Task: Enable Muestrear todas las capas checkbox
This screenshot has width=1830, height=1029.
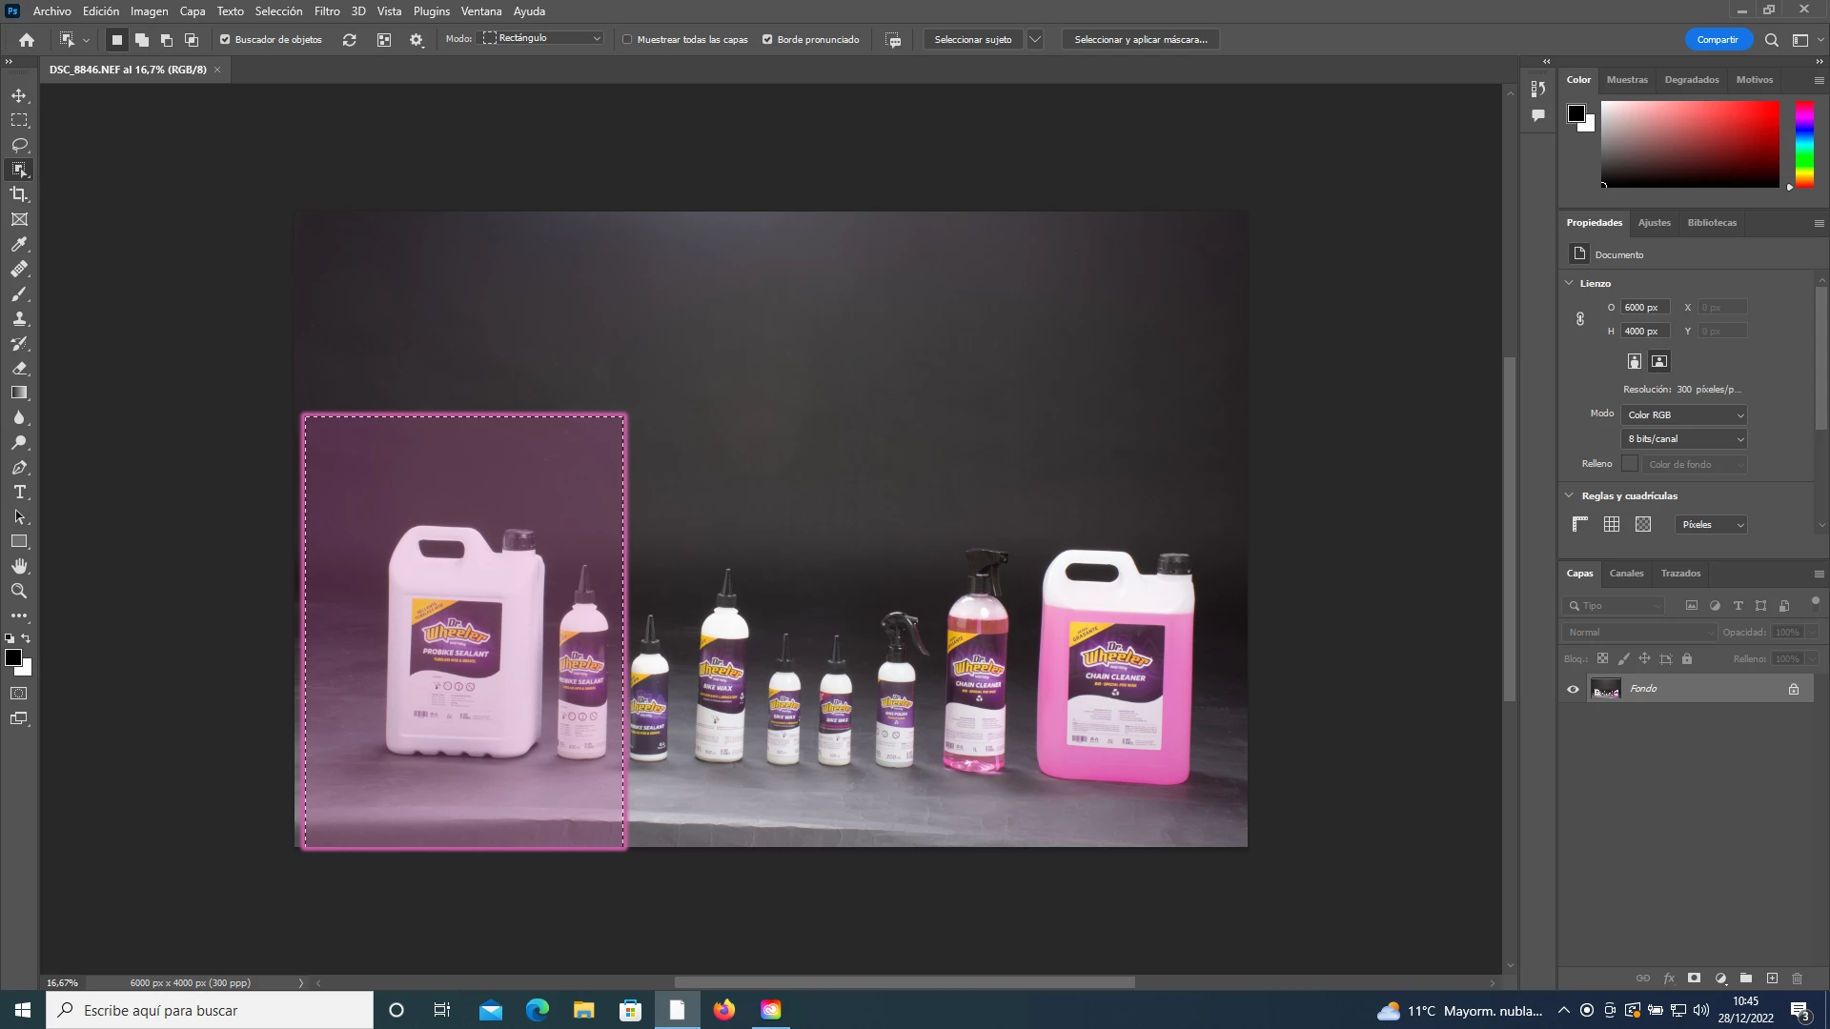Action: coord(627,39)
